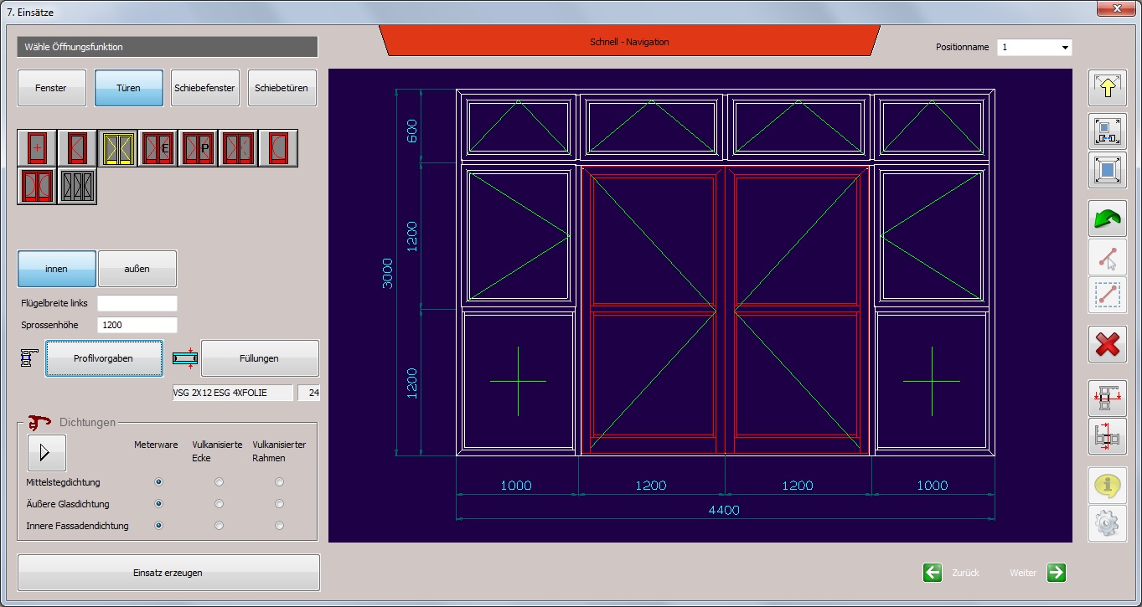The height and width of the screenshot is (607, 1142).
Task: Expand Dichtungen with the play arrow button
Action: (x=46, y=453)
